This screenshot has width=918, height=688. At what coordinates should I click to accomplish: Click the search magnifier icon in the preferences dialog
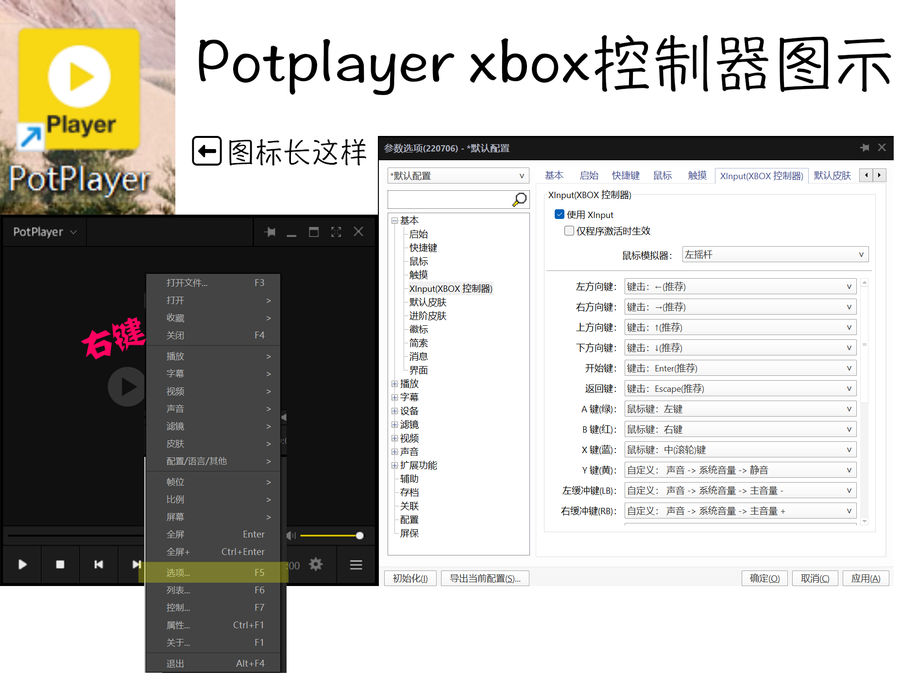(x=520, y=199)
